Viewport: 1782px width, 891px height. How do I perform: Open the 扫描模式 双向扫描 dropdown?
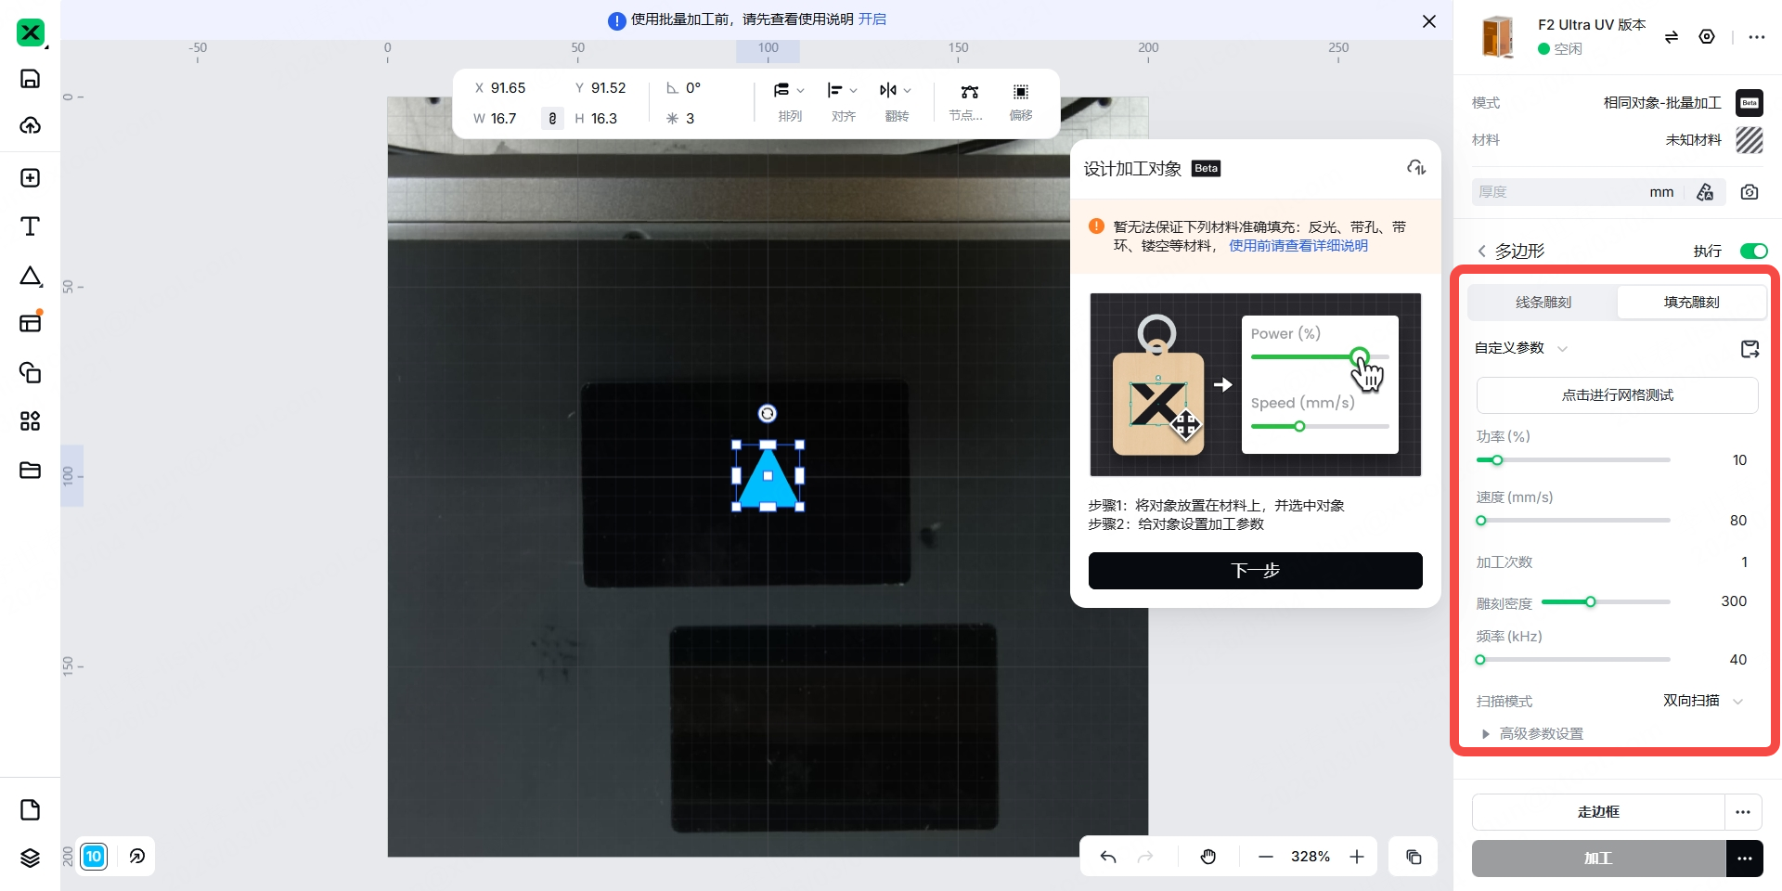pyautogui.click(x=1703, y=701)
